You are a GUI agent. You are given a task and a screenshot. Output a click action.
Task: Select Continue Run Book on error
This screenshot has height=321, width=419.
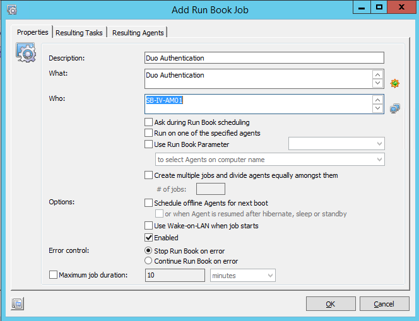[x=148, y=260]
